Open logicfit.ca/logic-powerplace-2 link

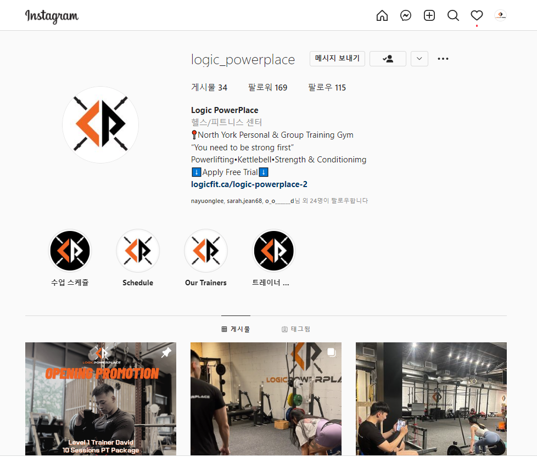pyautogui.click(x=249, y=184)
